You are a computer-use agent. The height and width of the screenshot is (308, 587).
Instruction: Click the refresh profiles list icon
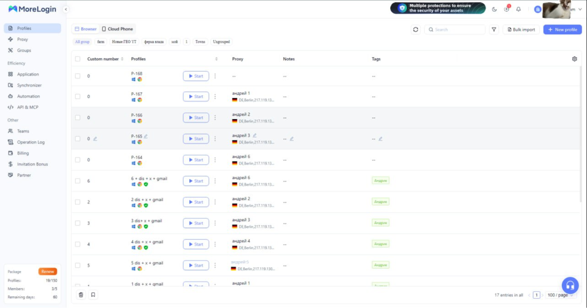(x=416, y=30)
